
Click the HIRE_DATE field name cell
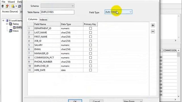pyautogui.click(x=47, y=70)
